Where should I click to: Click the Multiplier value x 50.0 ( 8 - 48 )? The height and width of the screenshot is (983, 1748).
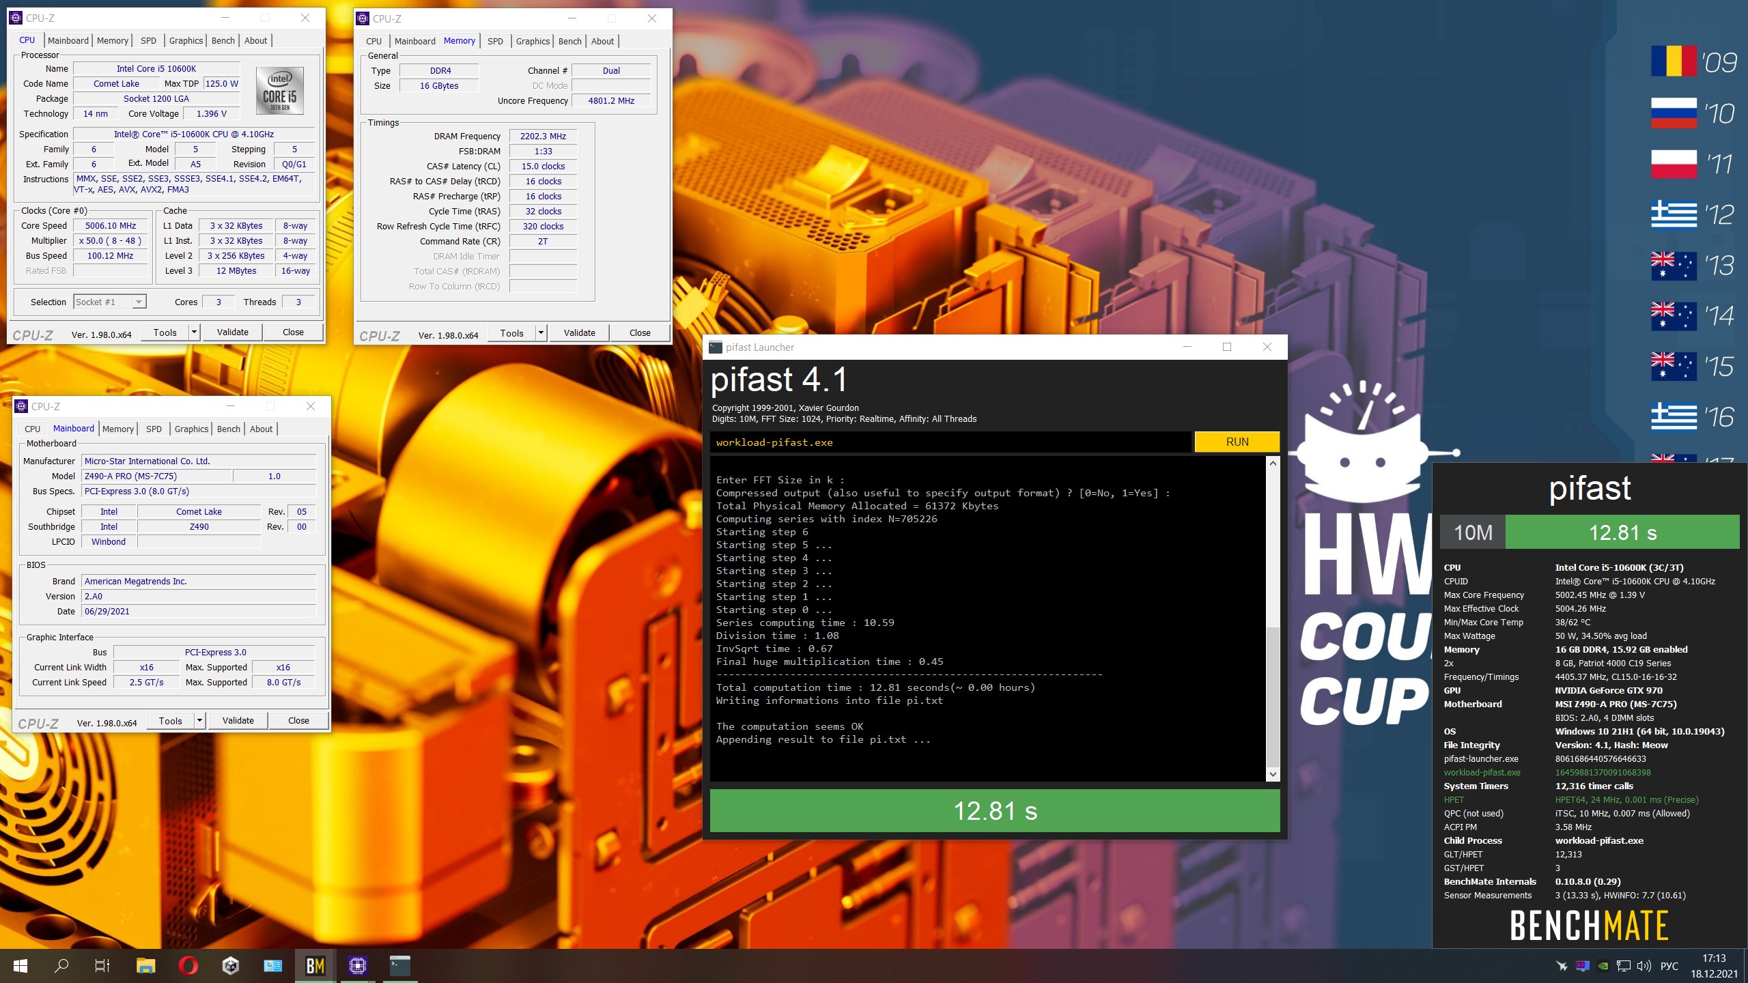[x=111, y=241]
